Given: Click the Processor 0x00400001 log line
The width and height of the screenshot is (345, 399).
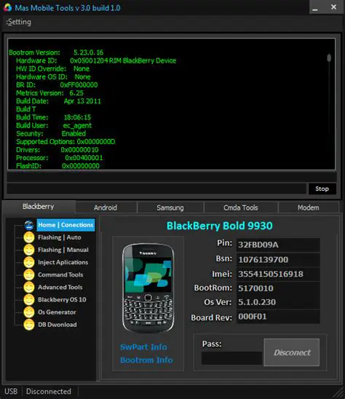Looking at the screenshot, I should tap(59, 158).
